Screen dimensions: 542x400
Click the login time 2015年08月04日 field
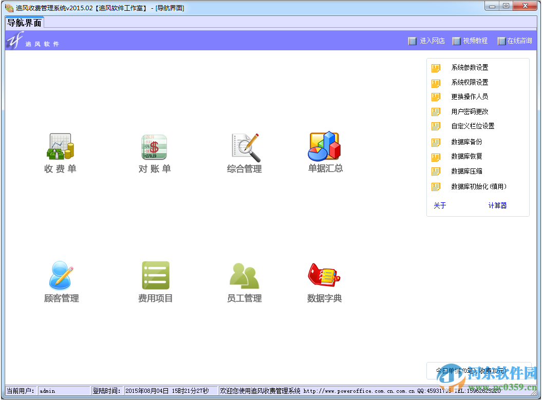(171, 391)
